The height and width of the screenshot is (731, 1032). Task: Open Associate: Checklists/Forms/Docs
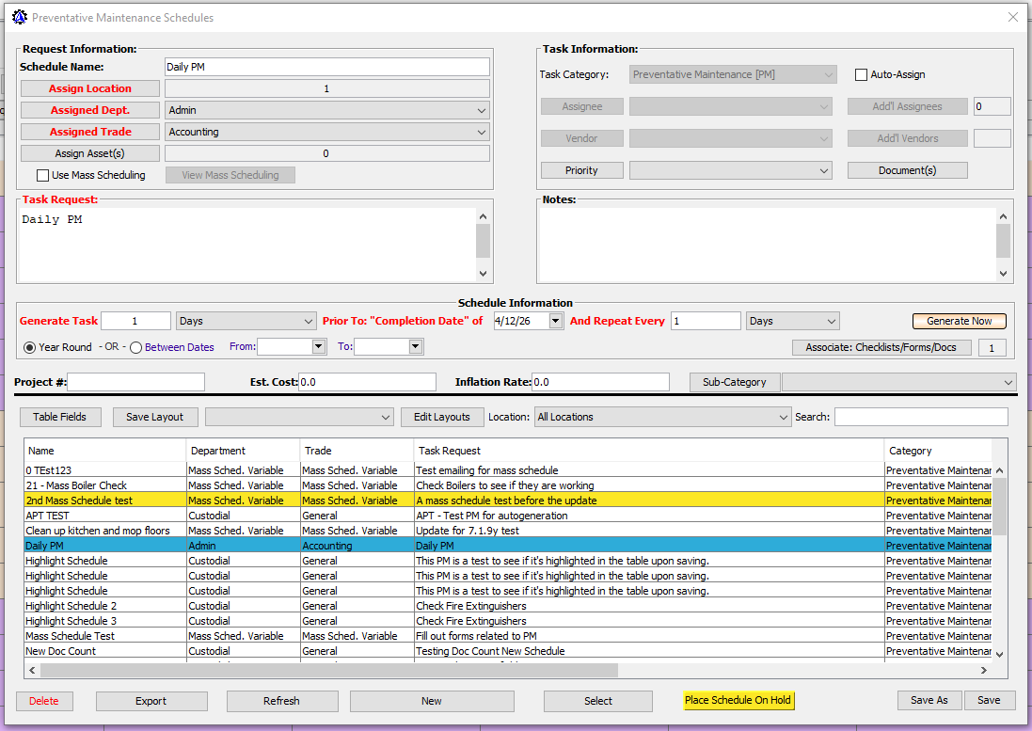881,347
